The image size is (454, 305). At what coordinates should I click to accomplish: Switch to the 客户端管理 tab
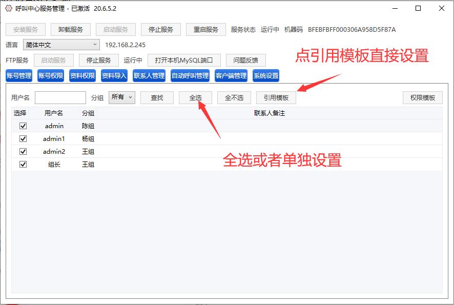[231, 75]
